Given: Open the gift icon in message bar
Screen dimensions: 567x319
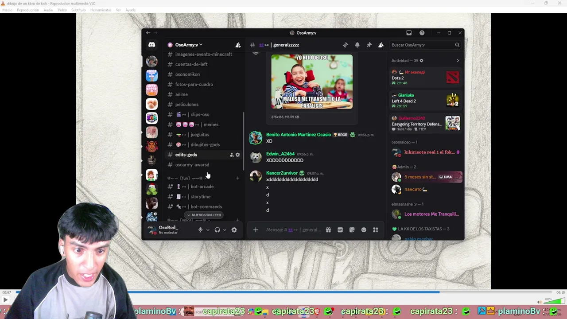Looking at the screenshot, I should [x=328, y=230].
